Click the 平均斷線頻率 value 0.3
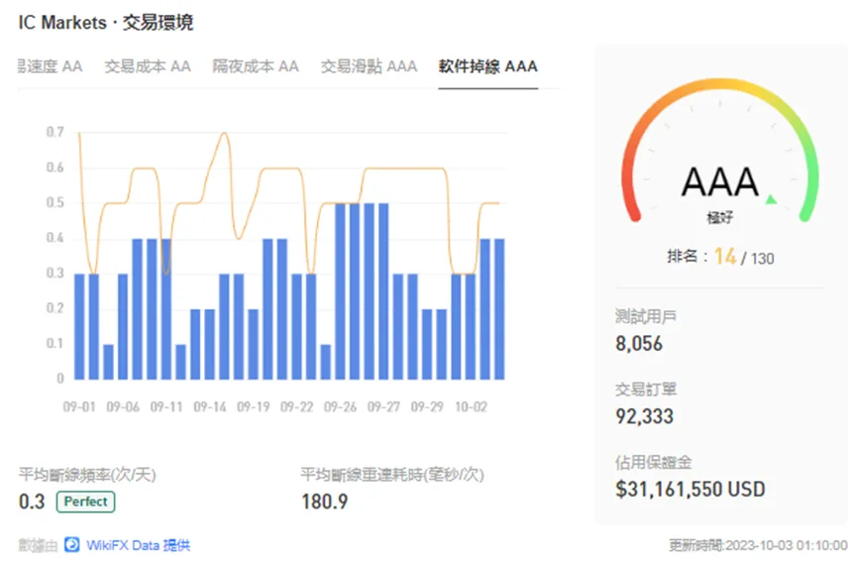The height and width of the screenshot is (561, 856). coord(32,502)
